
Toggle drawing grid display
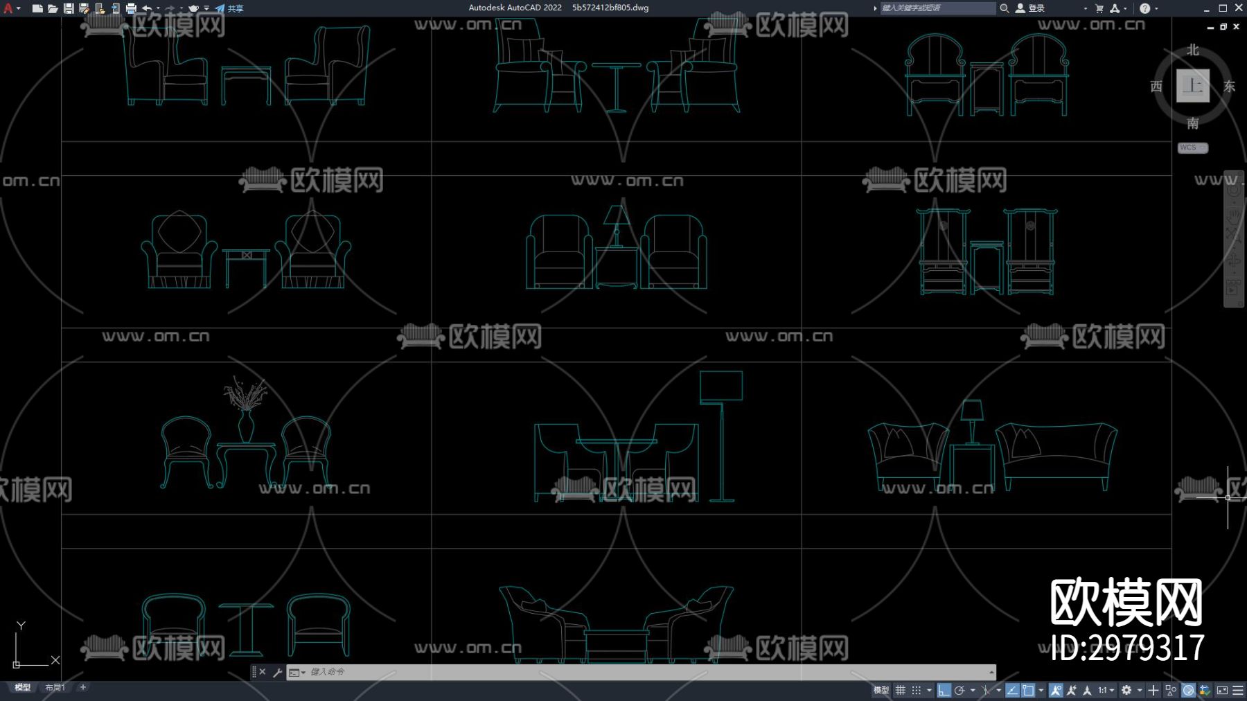coord(901,690)
